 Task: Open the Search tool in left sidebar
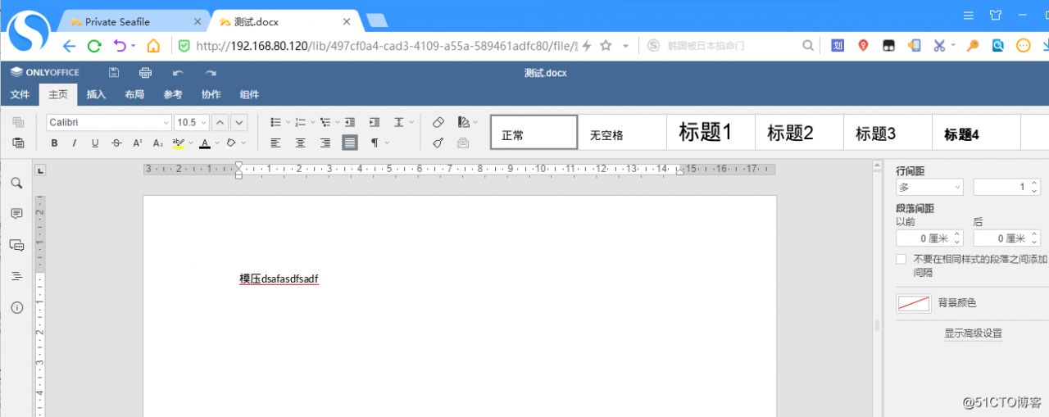pos(16,184)
